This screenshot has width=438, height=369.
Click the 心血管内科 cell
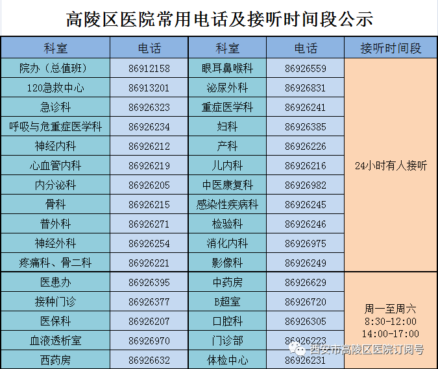[55, 165]
